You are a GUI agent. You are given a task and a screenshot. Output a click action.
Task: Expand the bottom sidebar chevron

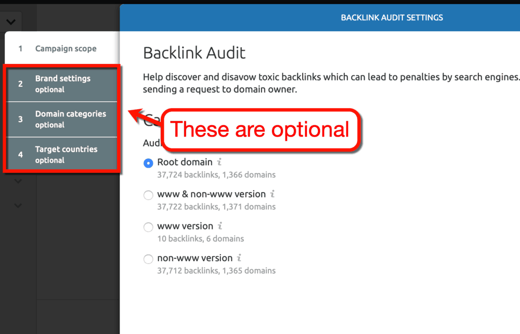[17, 206]
